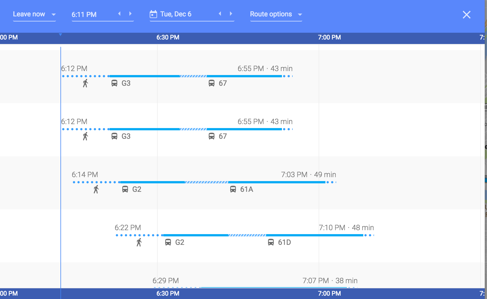Image resolution: width=487 pixels, height=299 pixels.
Task: Click the current time marker triangle
Action: pyautogui.click(x=60, y=35)
